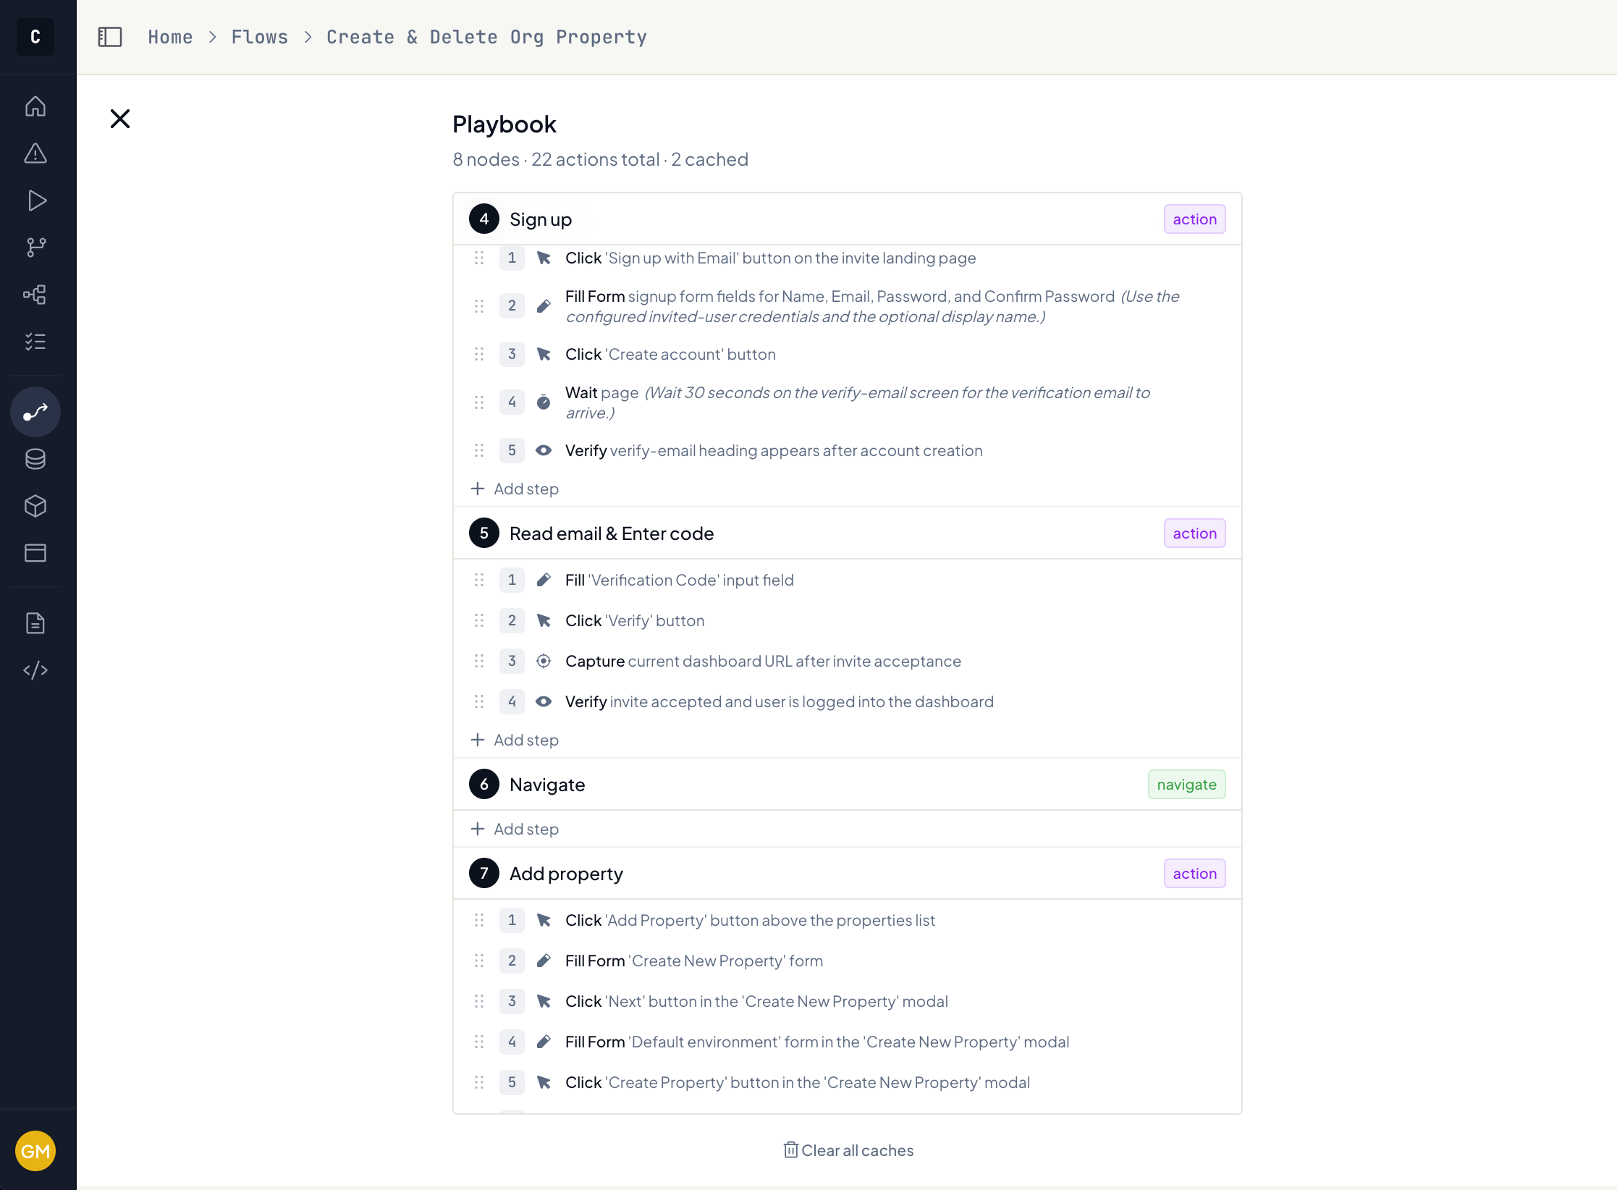
Task: Open the code brackets icon in sidebar
Action: 35,670
